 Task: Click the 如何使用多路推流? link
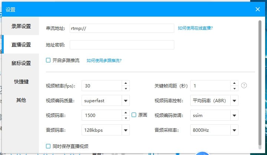pos(104,61)
